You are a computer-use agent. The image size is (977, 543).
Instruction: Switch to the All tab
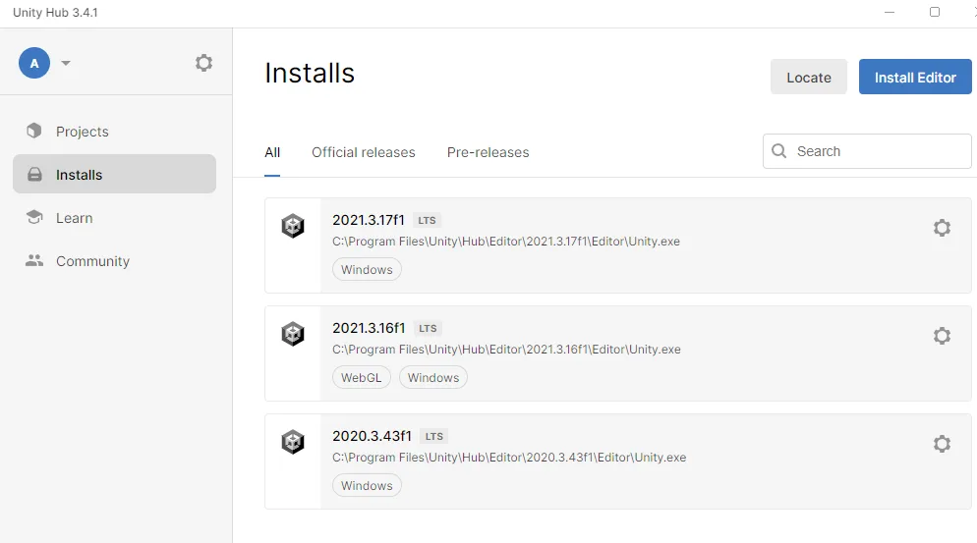click(272, 152)
